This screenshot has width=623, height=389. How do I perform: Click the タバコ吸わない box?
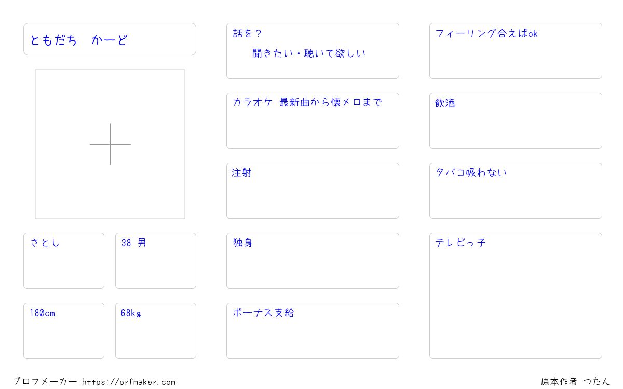516,191
